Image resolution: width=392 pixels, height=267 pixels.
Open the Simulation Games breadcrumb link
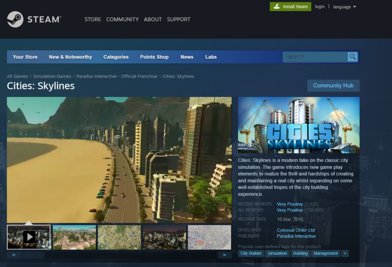(52, 76)
